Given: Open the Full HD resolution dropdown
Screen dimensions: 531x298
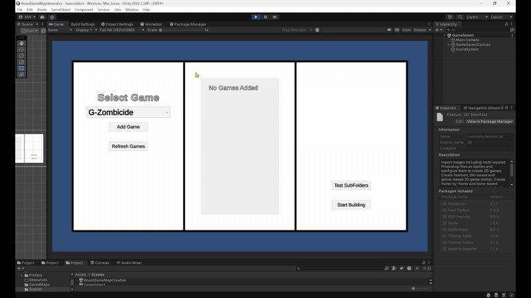Looking at the screenshot, I should tap(121, 30).
